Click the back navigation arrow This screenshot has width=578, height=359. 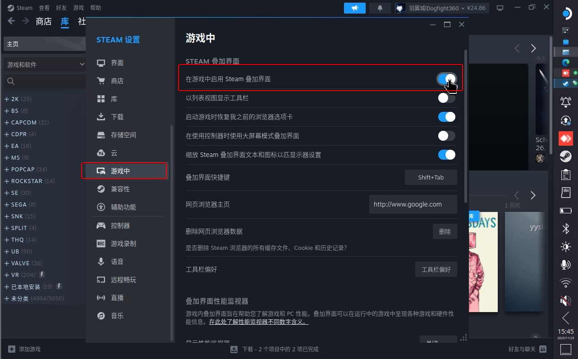[11, 21]
